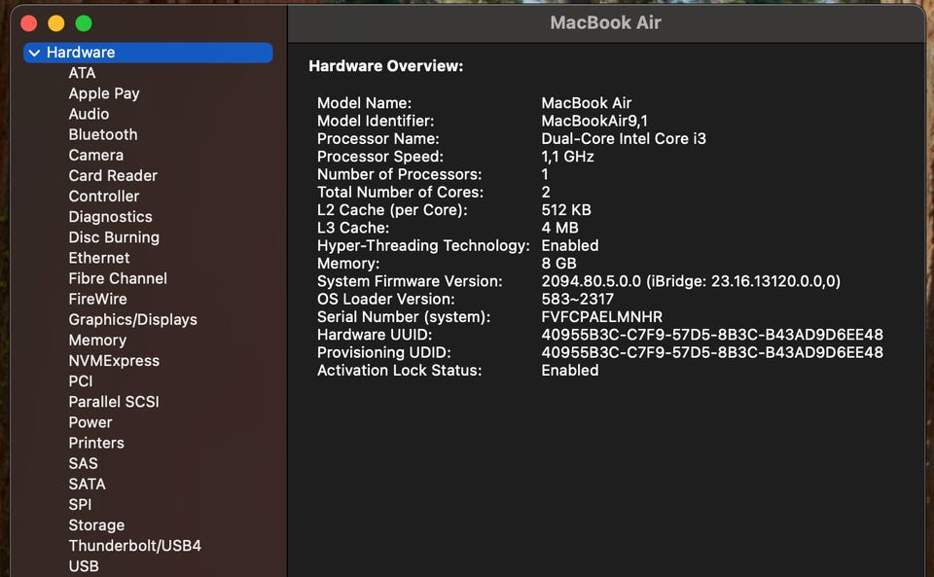Open the SPI entry
Viewport: 934px width, 577px height.
click(80, 504)
